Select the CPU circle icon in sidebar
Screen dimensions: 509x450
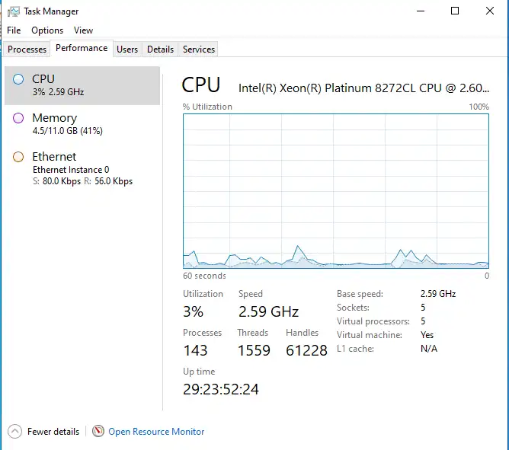(18, 79)
